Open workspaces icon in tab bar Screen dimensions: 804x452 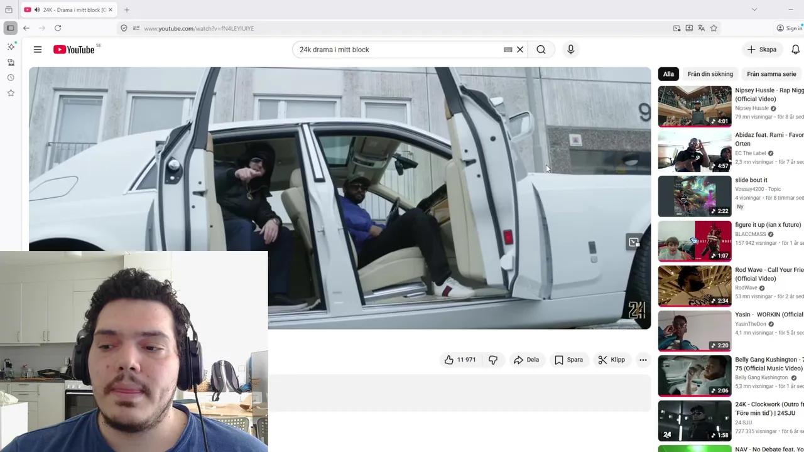(x=9, y=9)
